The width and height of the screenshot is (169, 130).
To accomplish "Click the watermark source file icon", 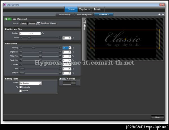I will point(38,23).
